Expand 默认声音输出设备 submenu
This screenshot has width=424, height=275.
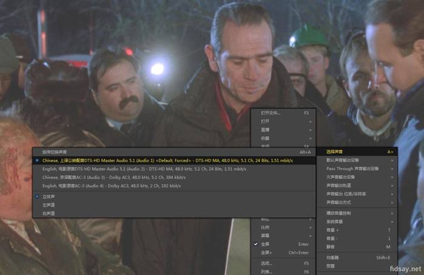click(x=357, y=160)
